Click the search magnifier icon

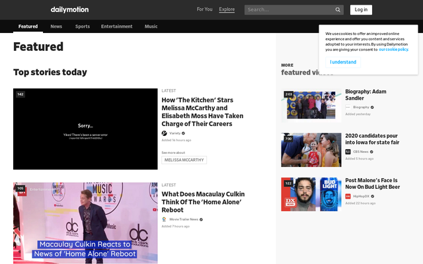[x=338, y=10]
